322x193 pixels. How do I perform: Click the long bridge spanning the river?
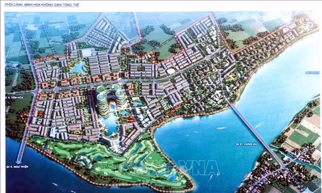(x=255, y=133)
